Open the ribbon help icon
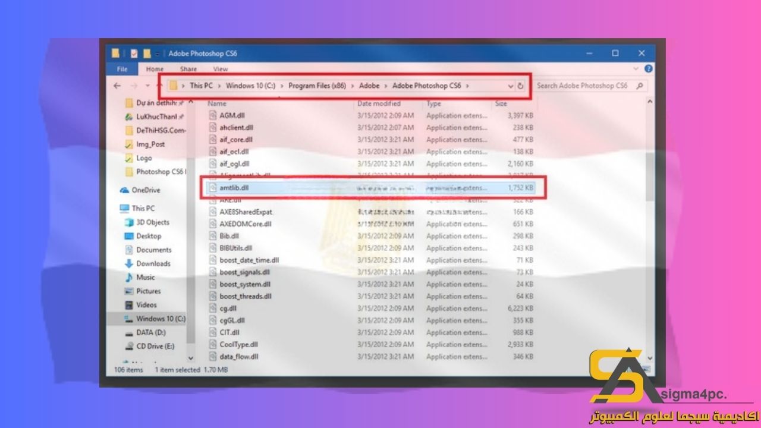The width and height of the screenshot is (761, 428). click(648, 69)
